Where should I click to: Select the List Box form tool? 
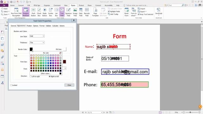pos(56,12)
